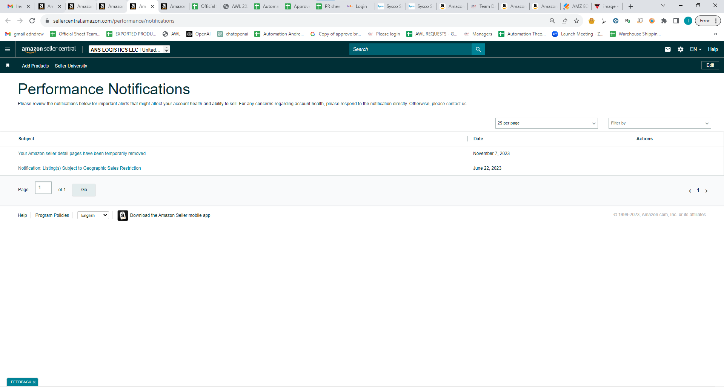
Task: Close the FEEDBACK tab x
Action: coord(34,382)
